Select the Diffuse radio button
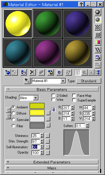Screen dimensions: 105x175 click(x=13, y=113)
